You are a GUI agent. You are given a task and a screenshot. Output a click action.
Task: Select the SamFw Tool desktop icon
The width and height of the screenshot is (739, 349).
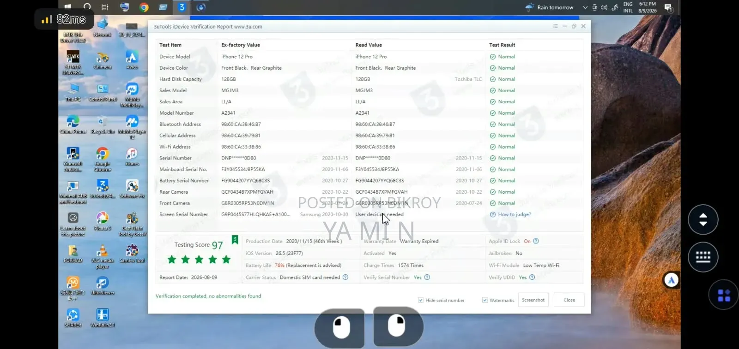[x=132, y=254]
